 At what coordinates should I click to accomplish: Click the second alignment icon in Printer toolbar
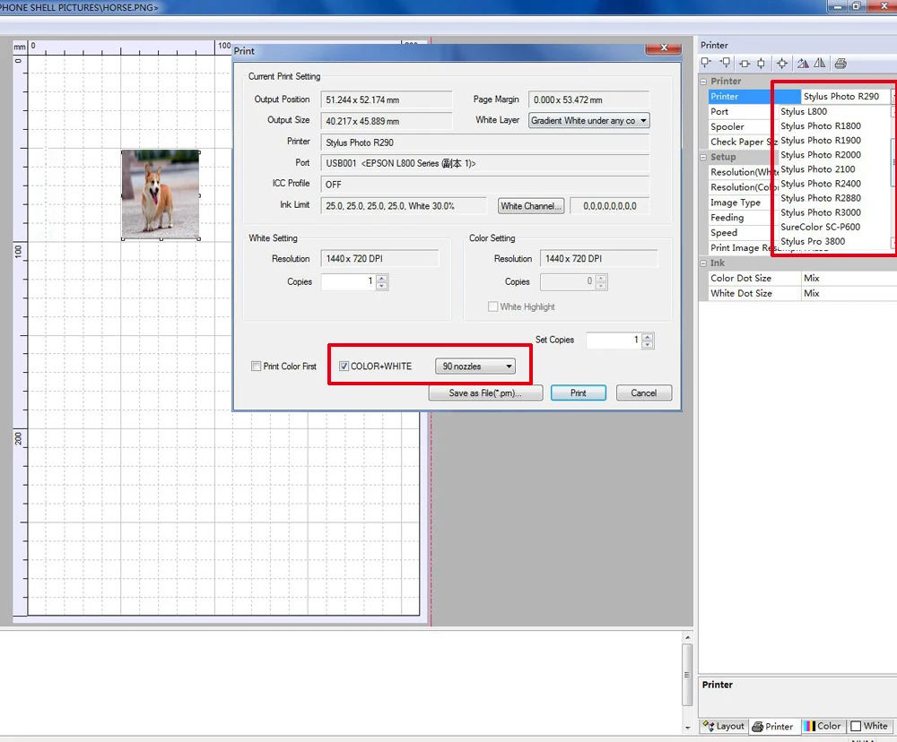[726, 63]
